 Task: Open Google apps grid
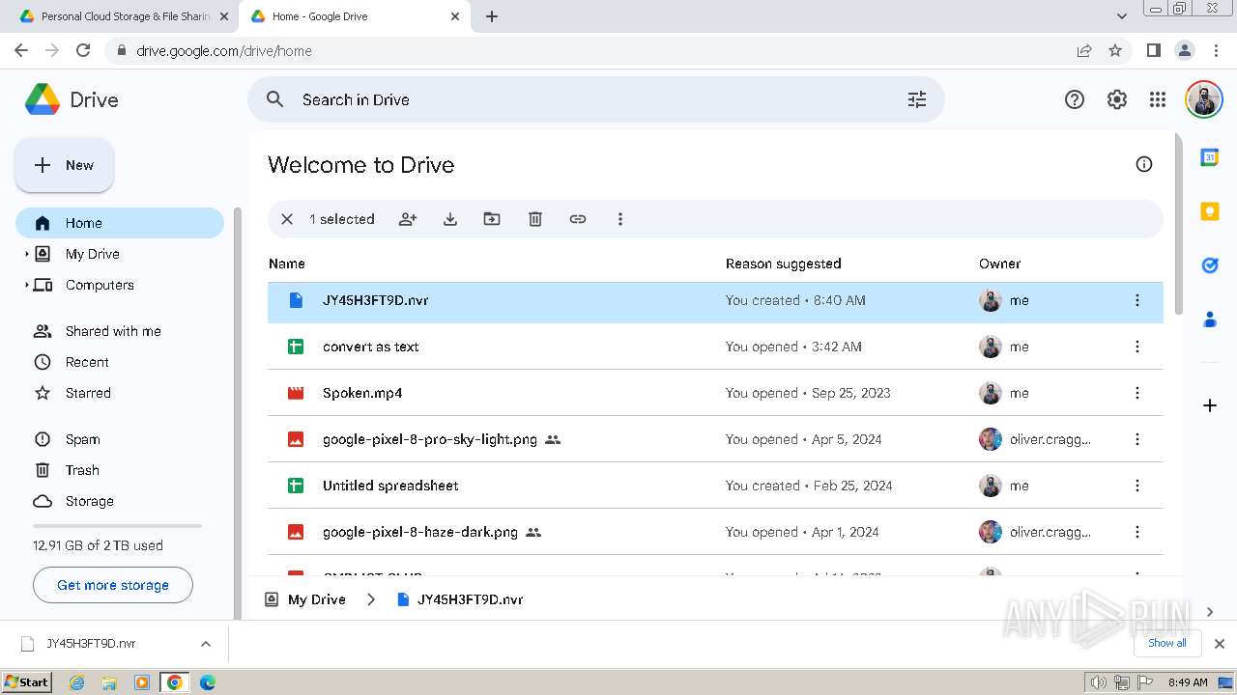click(x=1158, y=99)
